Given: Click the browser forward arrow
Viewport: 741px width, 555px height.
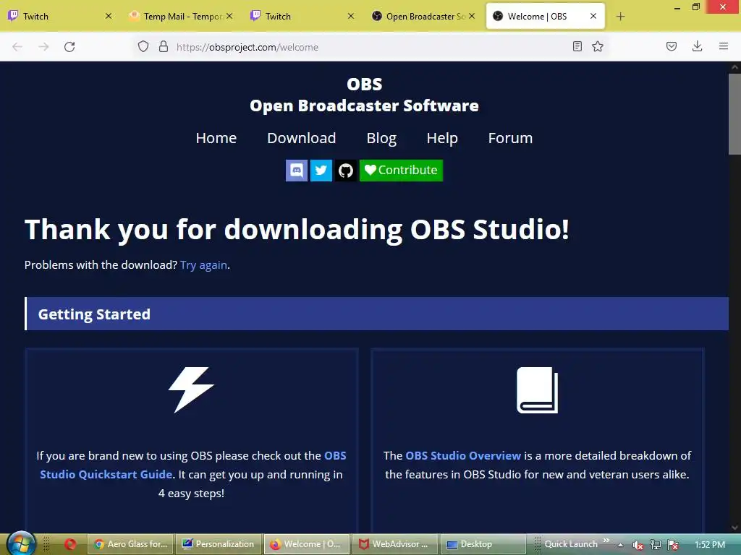Looking at the screenshot, I should 43,47.
